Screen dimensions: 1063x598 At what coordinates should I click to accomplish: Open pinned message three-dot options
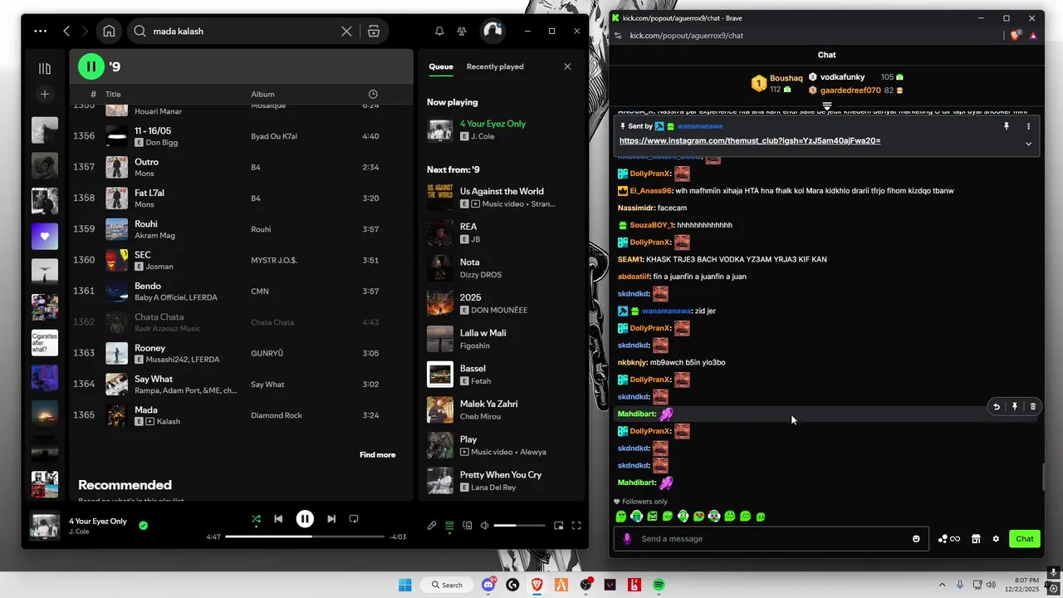pyautogui.click(x=1028, y=126)
